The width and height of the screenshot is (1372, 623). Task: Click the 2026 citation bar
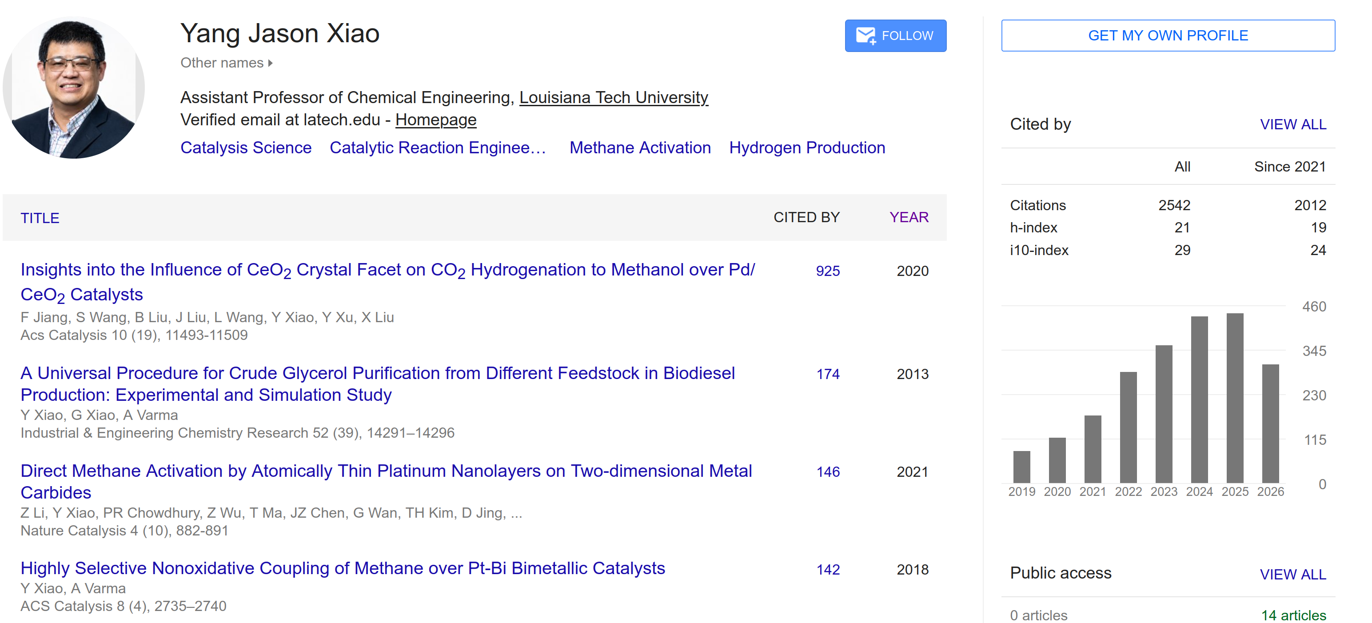1270,423
